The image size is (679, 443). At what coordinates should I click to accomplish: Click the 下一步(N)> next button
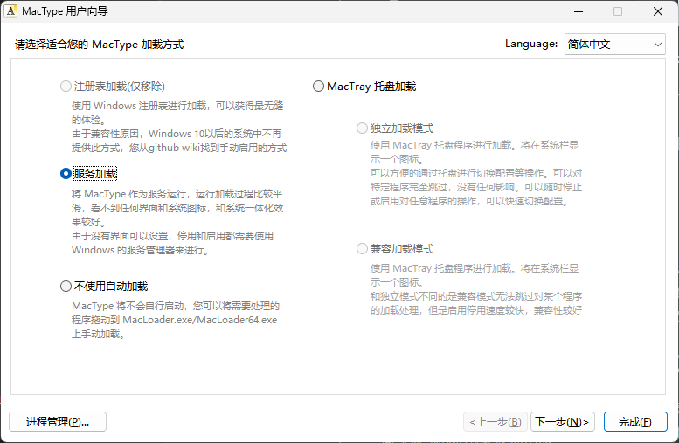click(563, 421)
